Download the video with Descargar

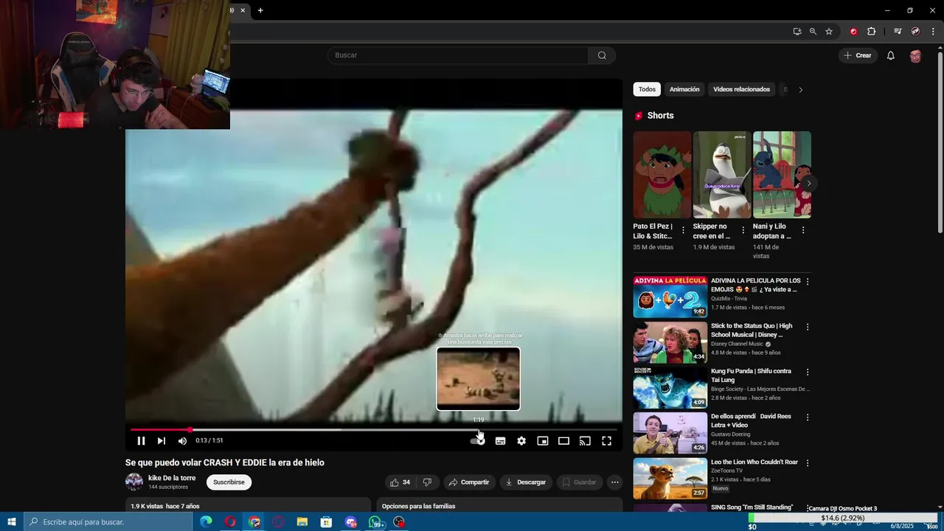(x=526, y=482)
